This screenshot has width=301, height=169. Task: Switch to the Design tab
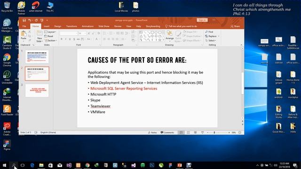tap(57, 26)
